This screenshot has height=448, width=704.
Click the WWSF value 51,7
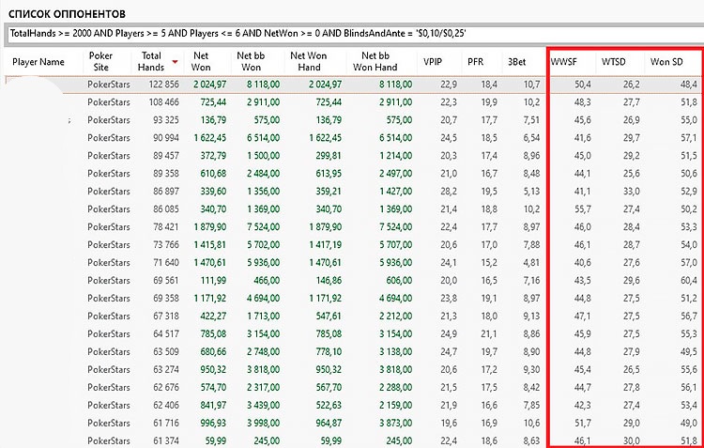click(582, 423)
